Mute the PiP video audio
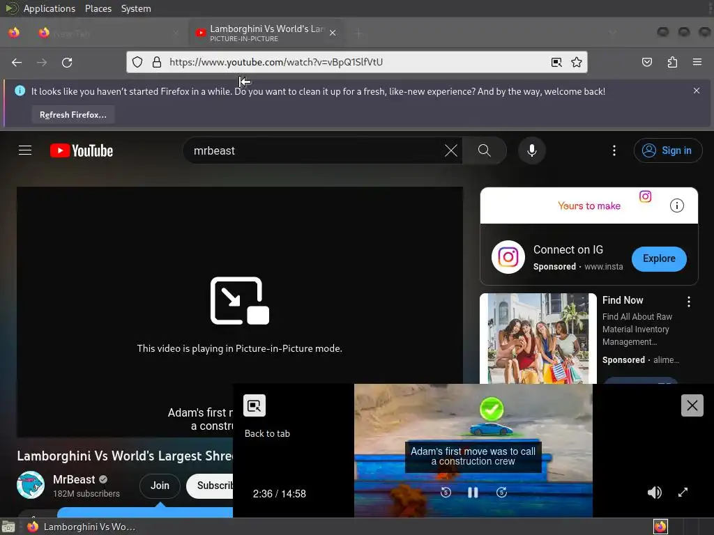This screenshot has width=714, height=535. click(x=654, y=493)
